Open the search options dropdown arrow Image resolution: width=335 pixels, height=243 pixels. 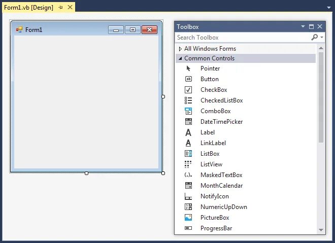[321, 38]
